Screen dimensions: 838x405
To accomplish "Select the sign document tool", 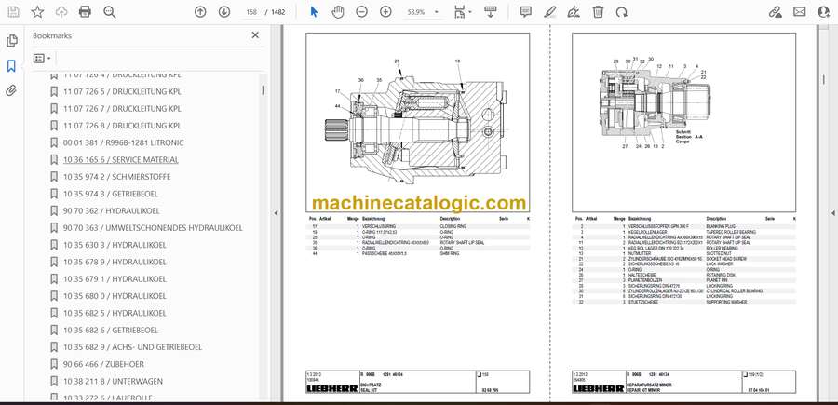I will coord(574,12).
